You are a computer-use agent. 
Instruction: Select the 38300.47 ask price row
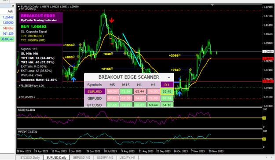click(7, 39)
